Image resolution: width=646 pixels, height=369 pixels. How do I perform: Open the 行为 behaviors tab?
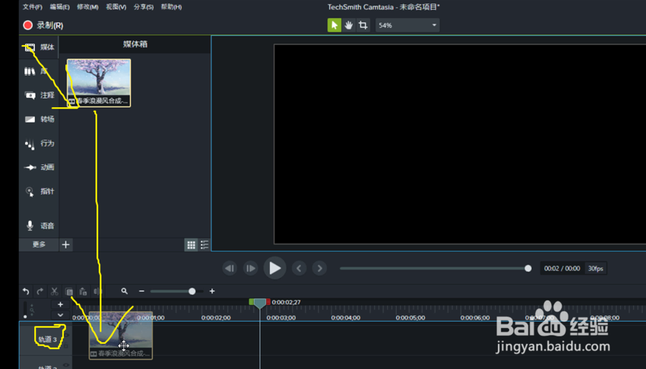[x=39, y=143]
